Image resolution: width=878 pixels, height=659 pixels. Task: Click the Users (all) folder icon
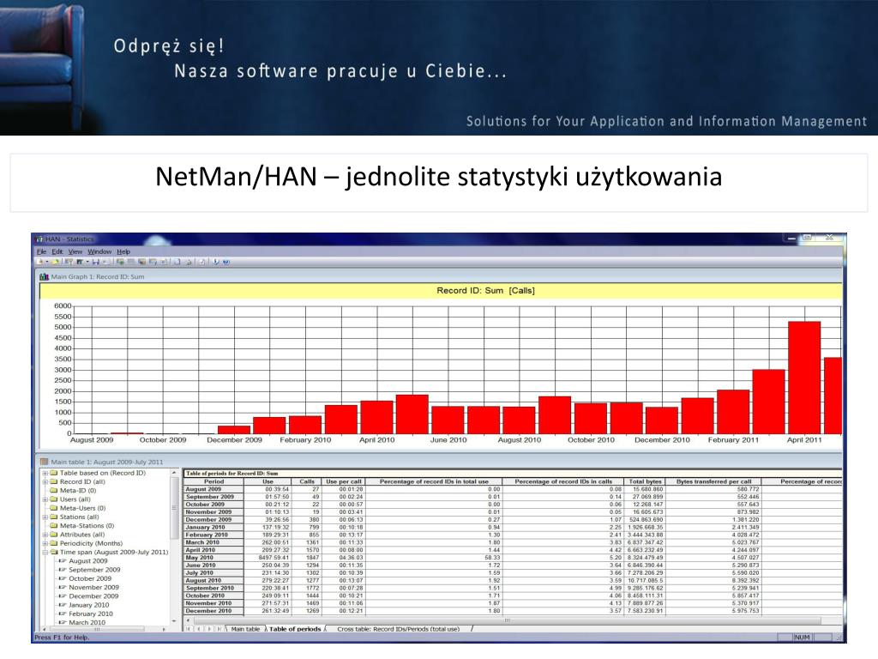click(54, 499)
